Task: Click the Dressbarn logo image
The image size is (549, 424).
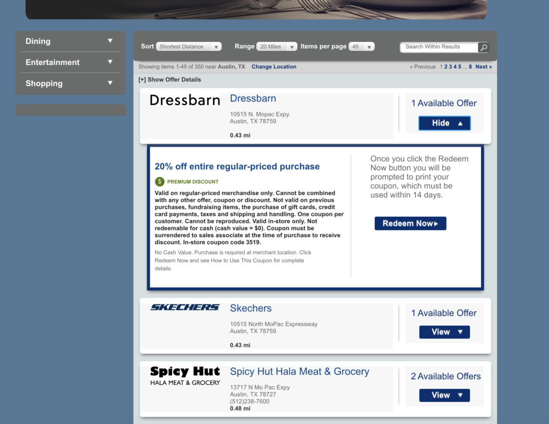Action: 184,100
